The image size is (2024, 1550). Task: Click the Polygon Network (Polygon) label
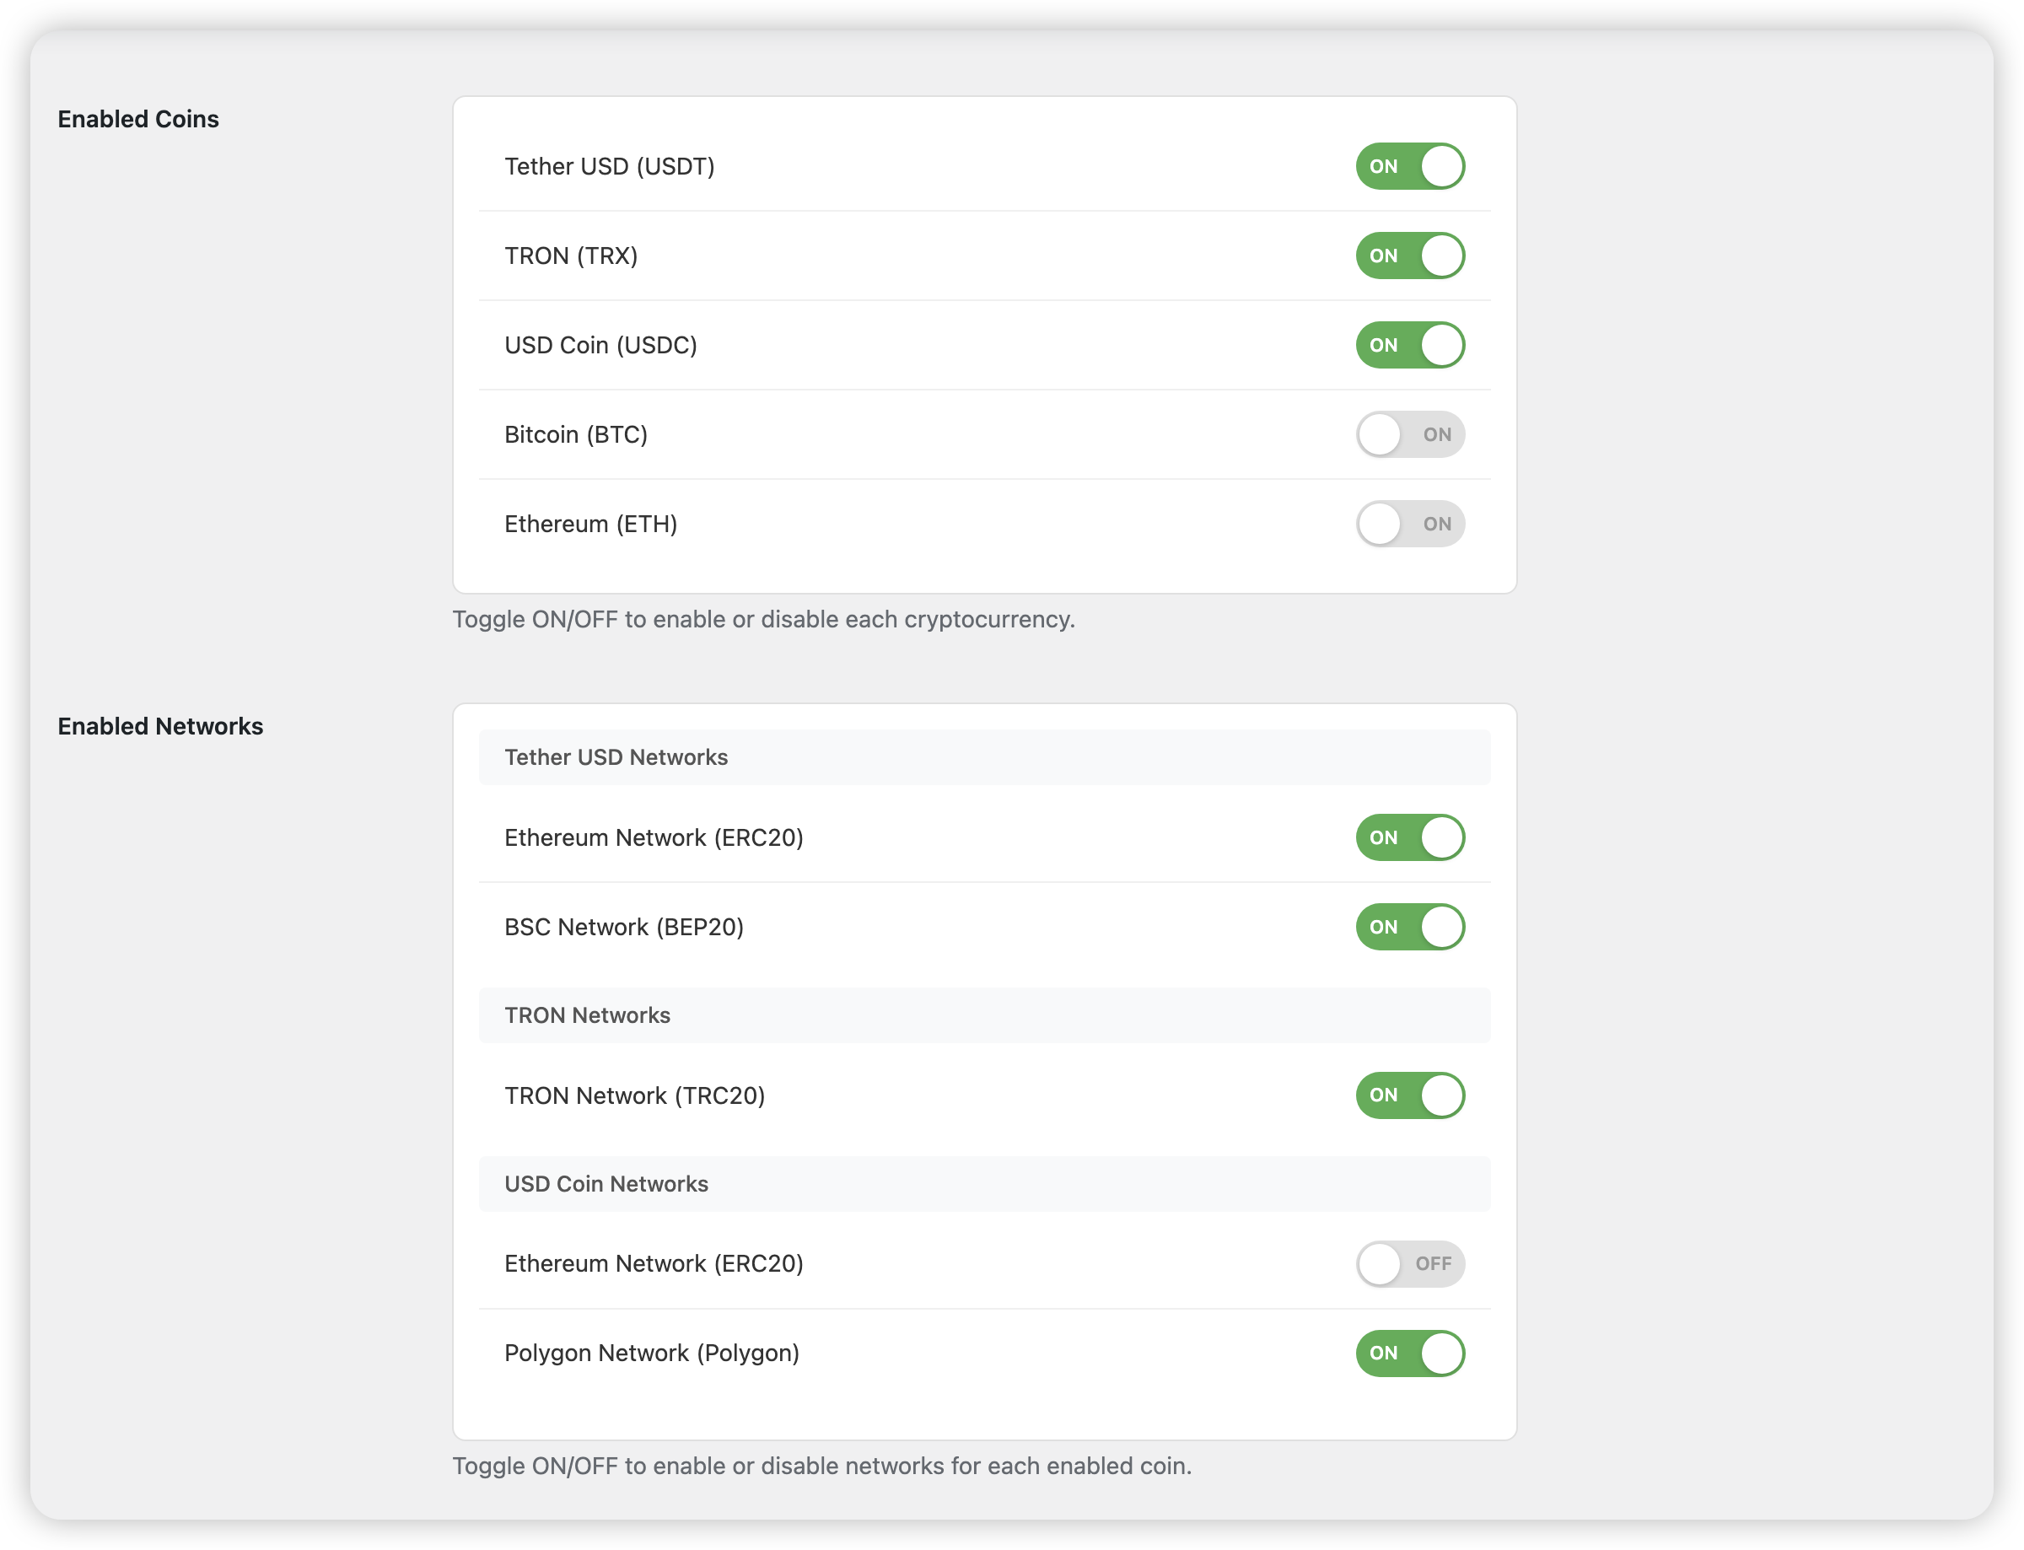coord(652,1353)
